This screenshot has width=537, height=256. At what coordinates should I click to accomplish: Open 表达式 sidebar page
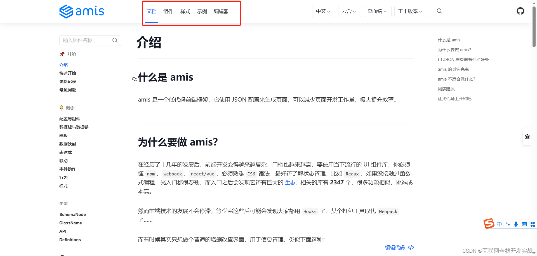click(65, 152)
